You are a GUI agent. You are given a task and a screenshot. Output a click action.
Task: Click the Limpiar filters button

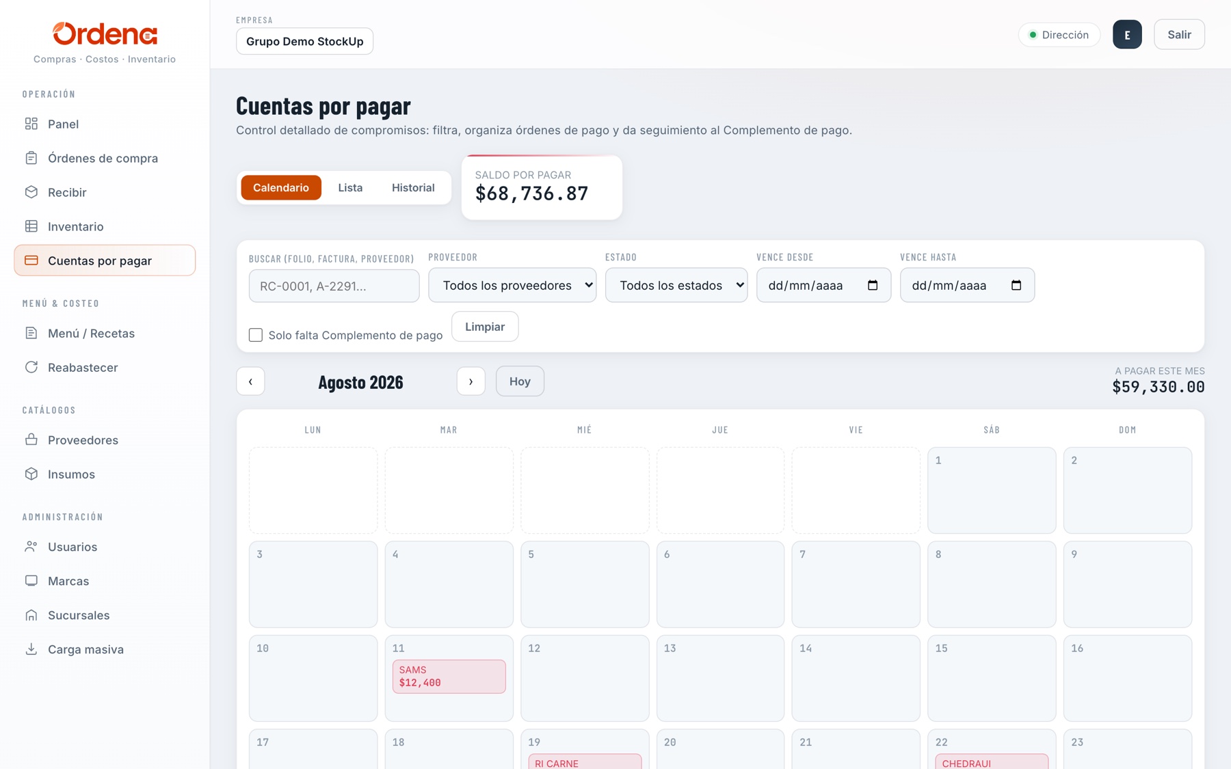[x=485, y=327]
